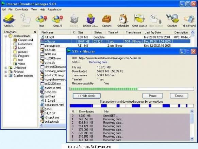Select the department.html file entry
This screenshot has width=198, height=149.
[x=54, y=105]
